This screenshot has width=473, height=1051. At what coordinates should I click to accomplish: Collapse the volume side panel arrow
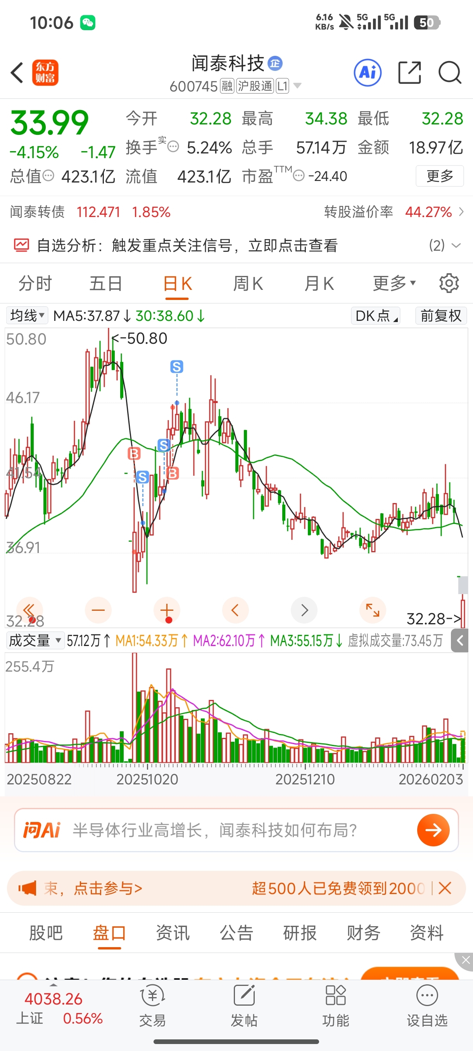coord(459,641)
